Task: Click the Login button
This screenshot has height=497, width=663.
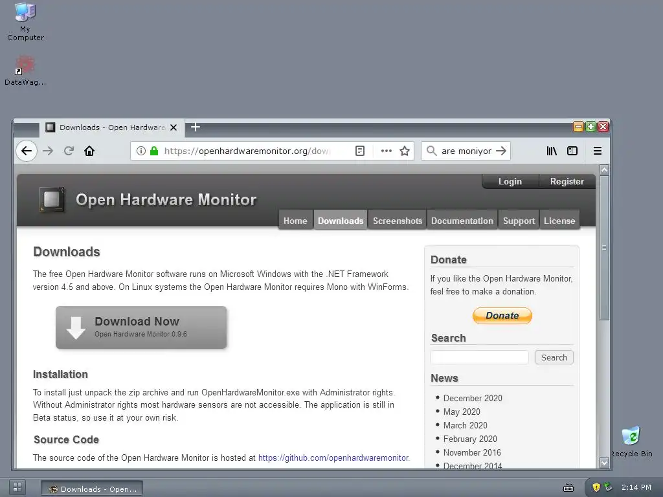Action: click(x=510, y=181)
